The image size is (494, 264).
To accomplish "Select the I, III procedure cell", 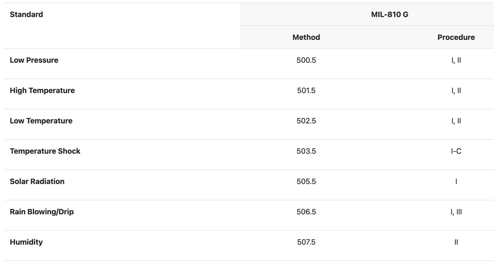I will click(x=456, y=212).
